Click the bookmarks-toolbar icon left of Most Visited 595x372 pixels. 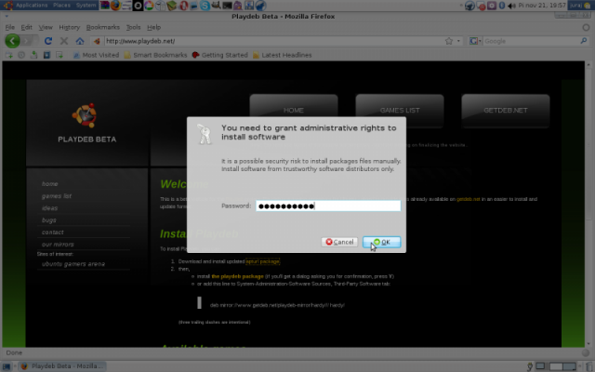click(59, 55)
